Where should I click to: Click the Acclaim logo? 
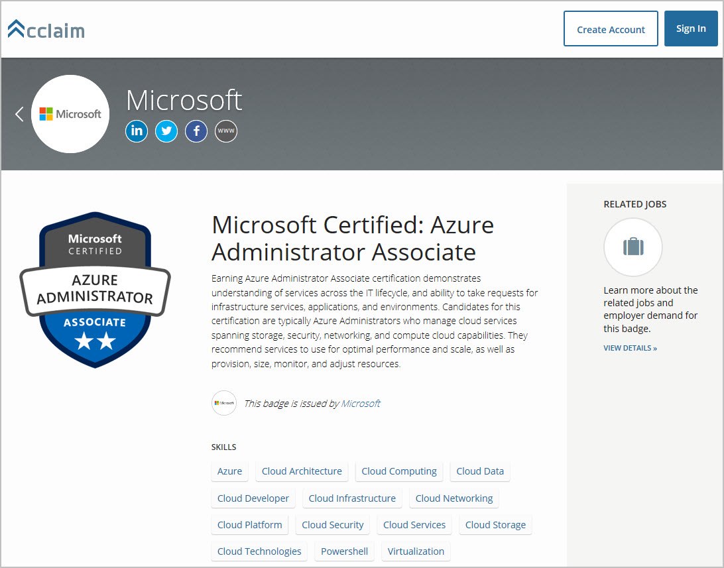(x=46, y=29)
